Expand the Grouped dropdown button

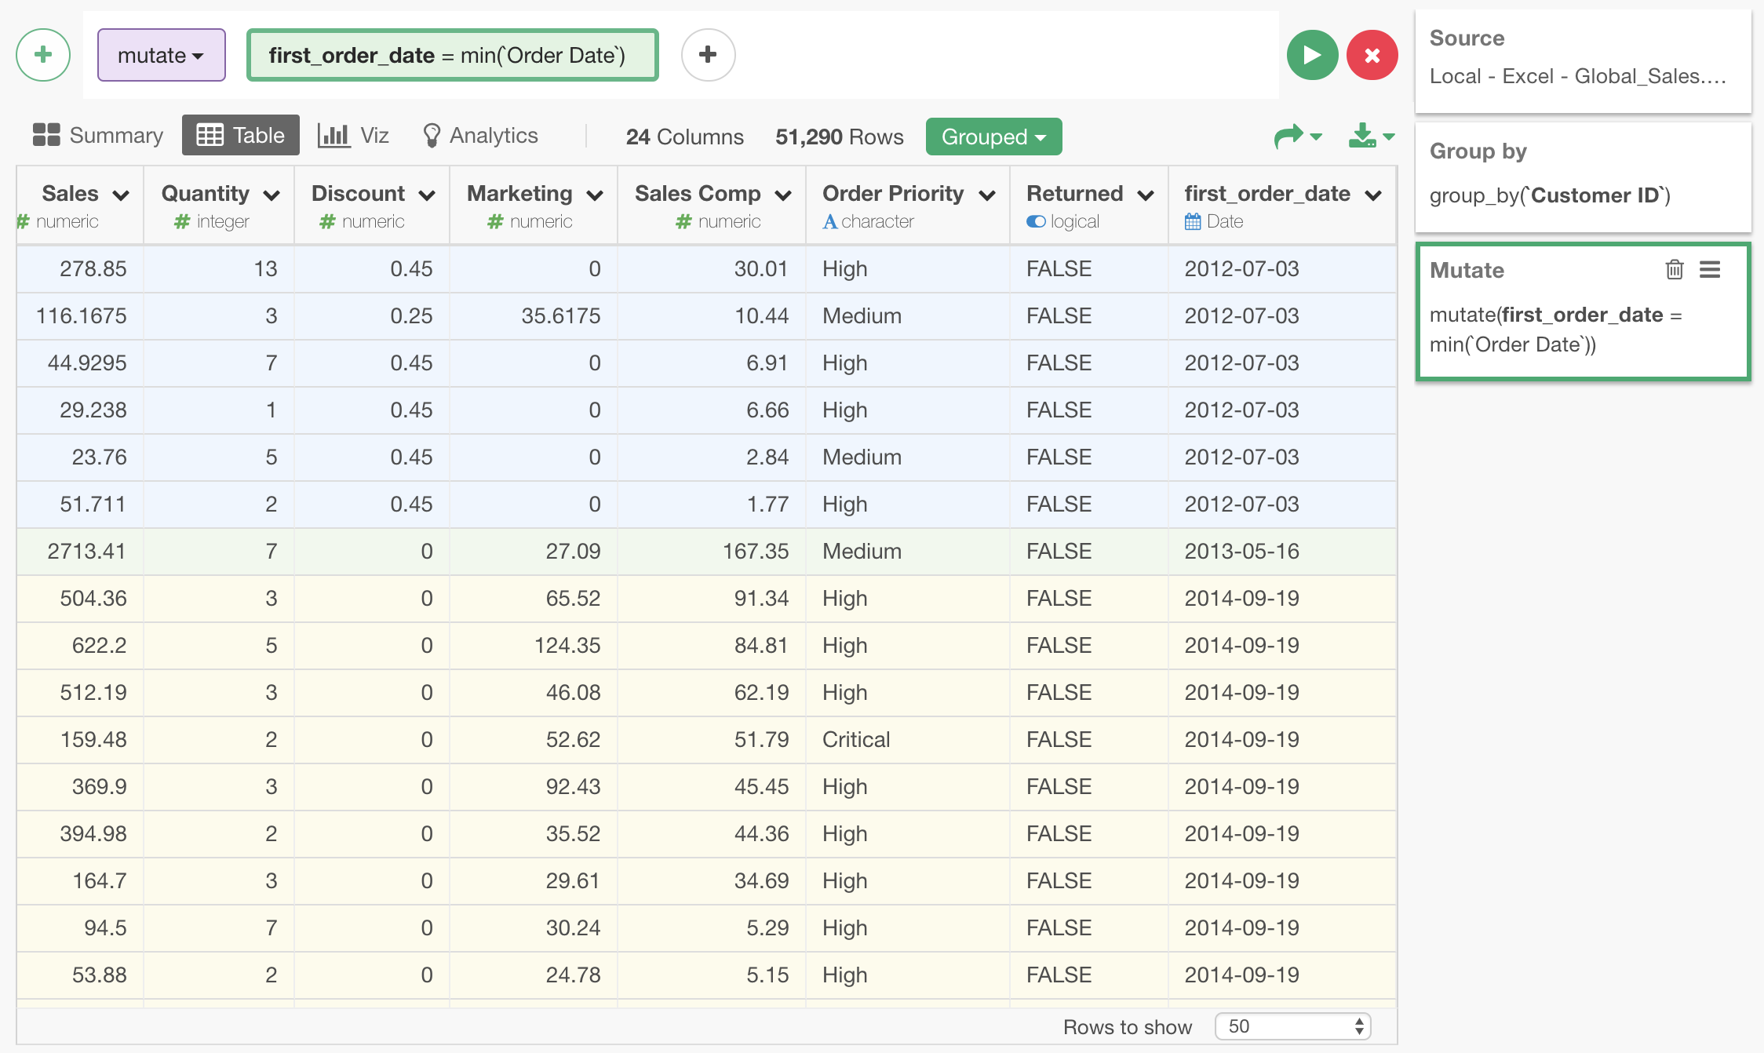click(x=993, y=137)
